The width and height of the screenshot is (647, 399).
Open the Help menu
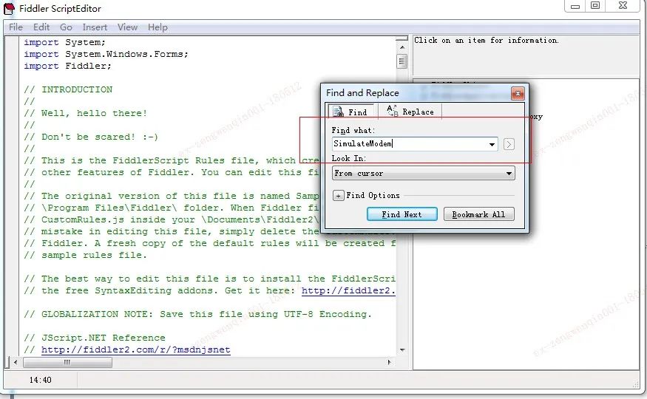pyautogui.click(x=157, y=27)
